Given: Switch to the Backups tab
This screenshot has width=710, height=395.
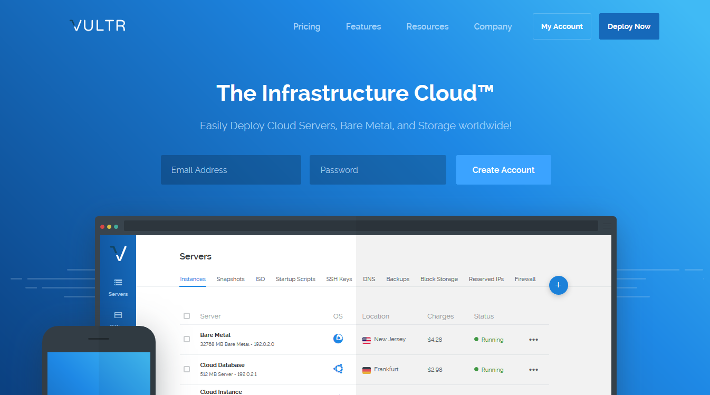Looking at the screenshot, I should click(x=398, y=279).
